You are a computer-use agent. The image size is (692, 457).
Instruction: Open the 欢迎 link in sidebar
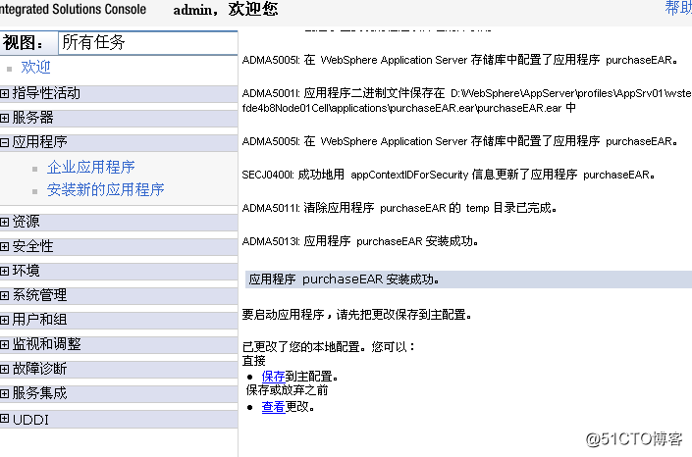coord(35,67)
